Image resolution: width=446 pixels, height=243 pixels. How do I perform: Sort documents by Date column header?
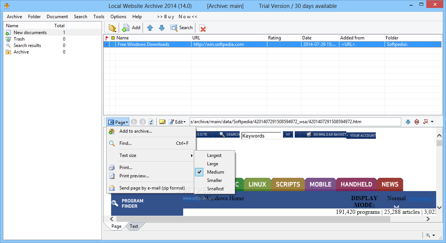pos(320,38)
